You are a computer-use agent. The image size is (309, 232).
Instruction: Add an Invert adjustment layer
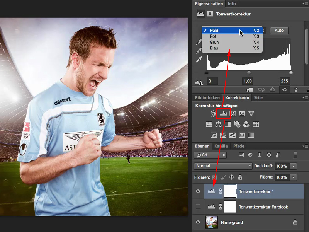[214, 135]
